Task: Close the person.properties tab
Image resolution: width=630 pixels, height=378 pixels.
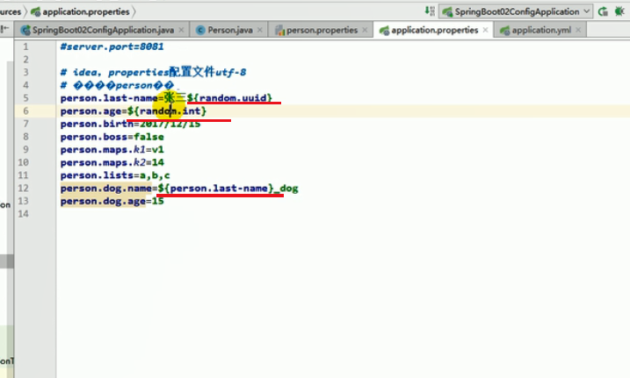Action: tap(365, 30)
